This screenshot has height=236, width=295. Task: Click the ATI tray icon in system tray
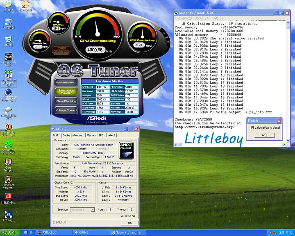point(271,232)
